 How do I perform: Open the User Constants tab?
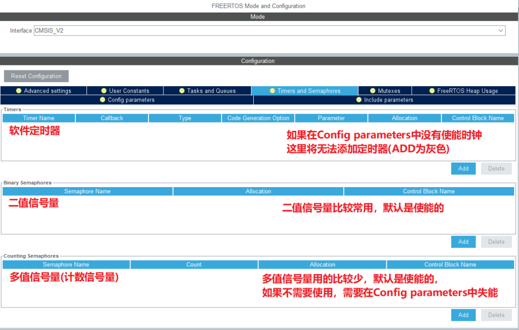pos(125,91)
